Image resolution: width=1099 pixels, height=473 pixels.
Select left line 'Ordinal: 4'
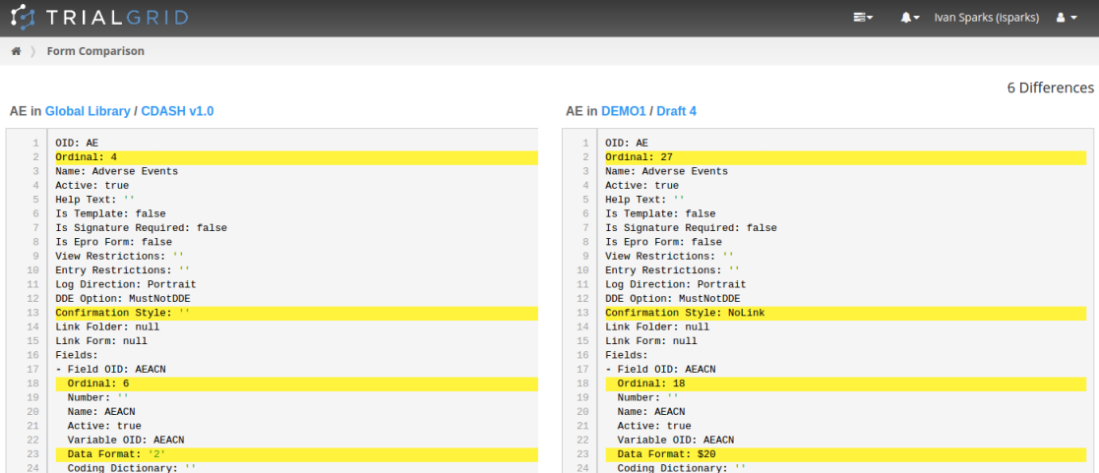[x=296, y=157]
